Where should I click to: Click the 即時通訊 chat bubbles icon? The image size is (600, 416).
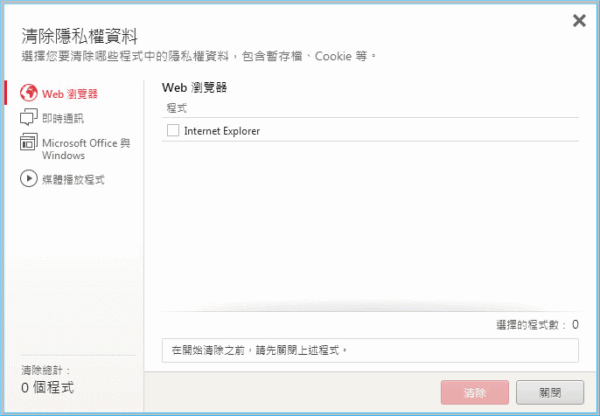click(x=28, y=118)
